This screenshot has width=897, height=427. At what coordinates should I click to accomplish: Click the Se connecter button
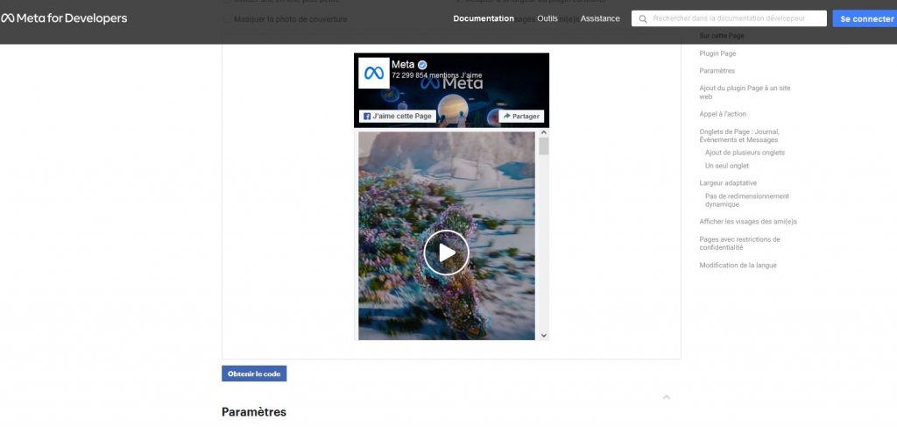[865, 18]
